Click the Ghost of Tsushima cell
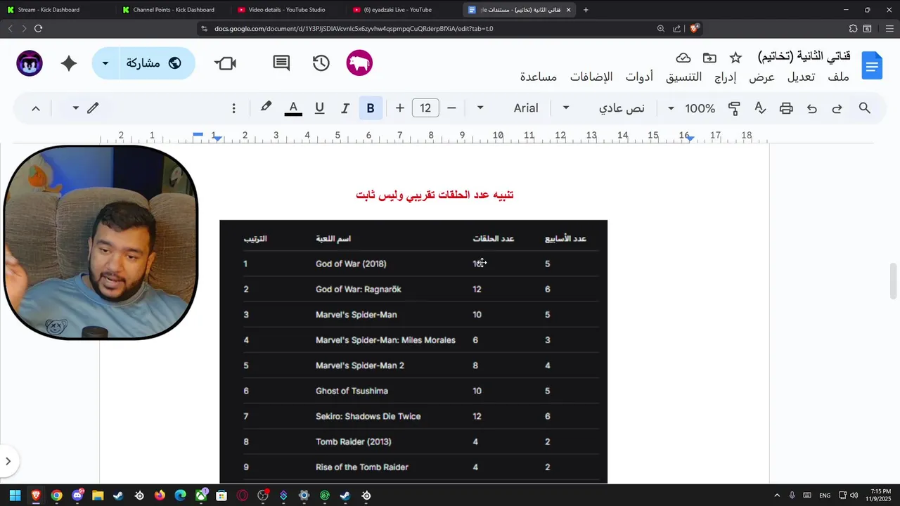 [x=352, y=391]
